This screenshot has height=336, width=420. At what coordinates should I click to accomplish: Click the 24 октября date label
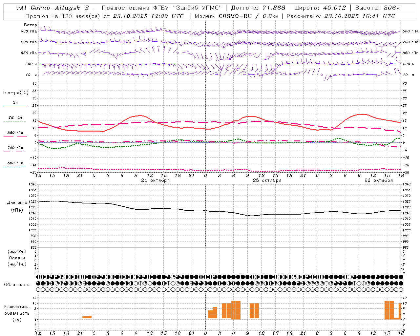click(x=156, y=180)
